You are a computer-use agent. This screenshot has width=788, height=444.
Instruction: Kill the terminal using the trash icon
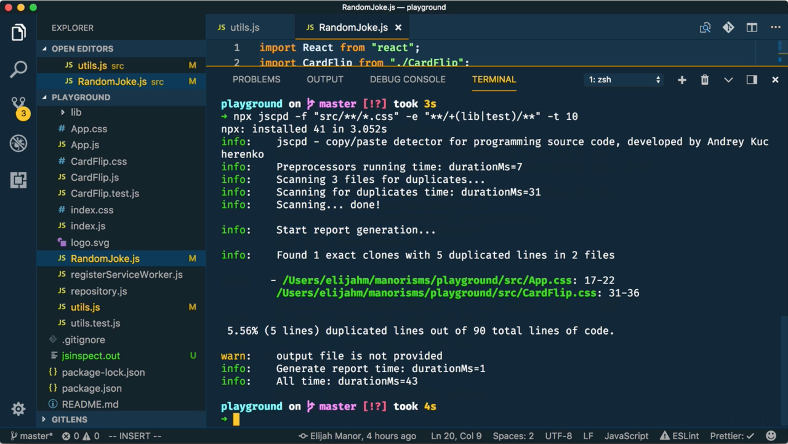click(705, 80)
